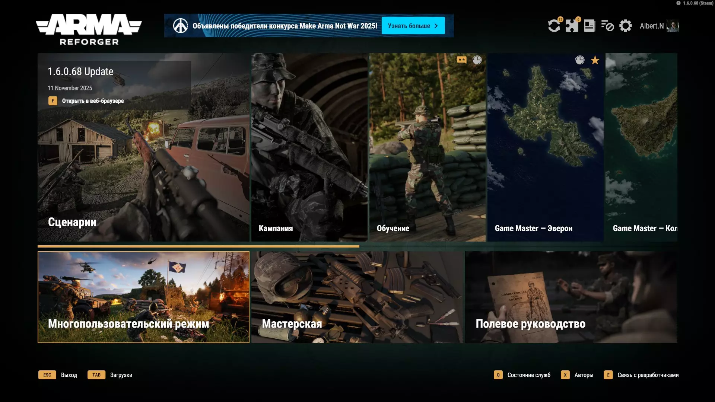The height and width of the screenshot is (402, 715).
Task: Click the two-star badge on Обучение tile
Action: coord(462,60)
